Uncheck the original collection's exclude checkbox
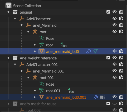Image resolution: width=127 pixels, height=112 pixels. [x=108, y=12]
